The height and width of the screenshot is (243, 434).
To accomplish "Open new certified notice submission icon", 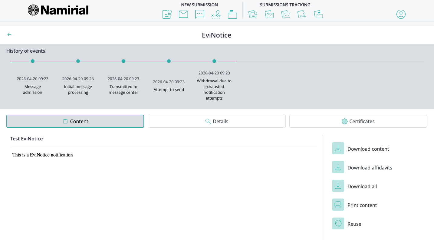I will (167, 14).
